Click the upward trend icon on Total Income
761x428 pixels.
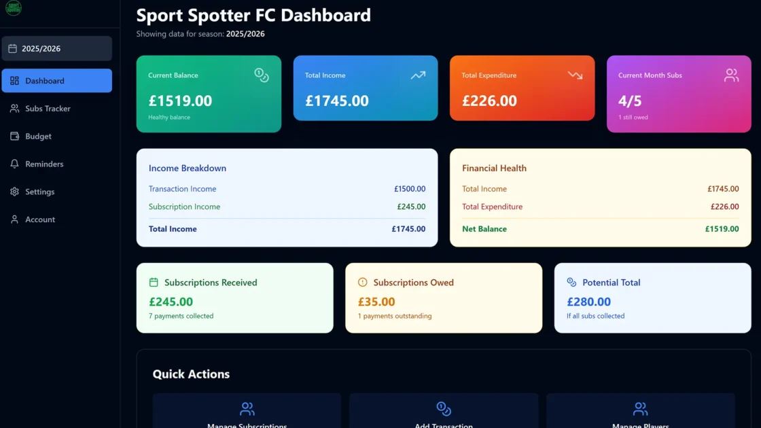click(x=418, y=75)
